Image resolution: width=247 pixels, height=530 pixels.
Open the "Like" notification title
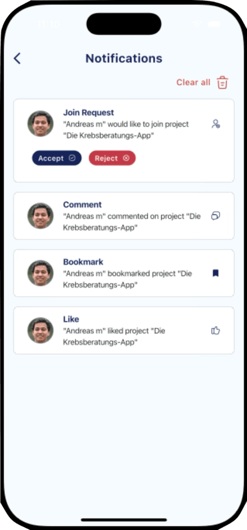[x=71, y=319]
